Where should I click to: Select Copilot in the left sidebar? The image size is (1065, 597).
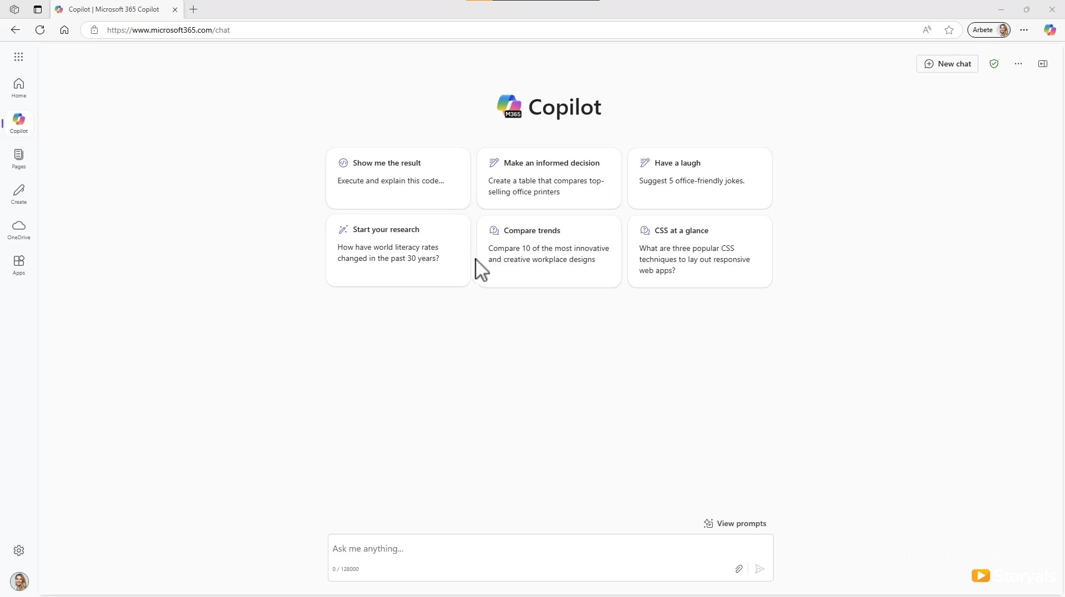coord(19,123)
